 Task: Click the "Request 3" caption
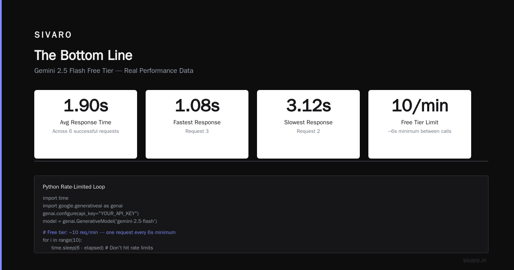point(197,131)
